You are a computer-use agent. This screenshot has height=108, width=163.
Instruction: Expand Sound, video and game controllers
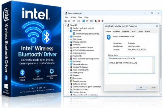click(68, 87)
